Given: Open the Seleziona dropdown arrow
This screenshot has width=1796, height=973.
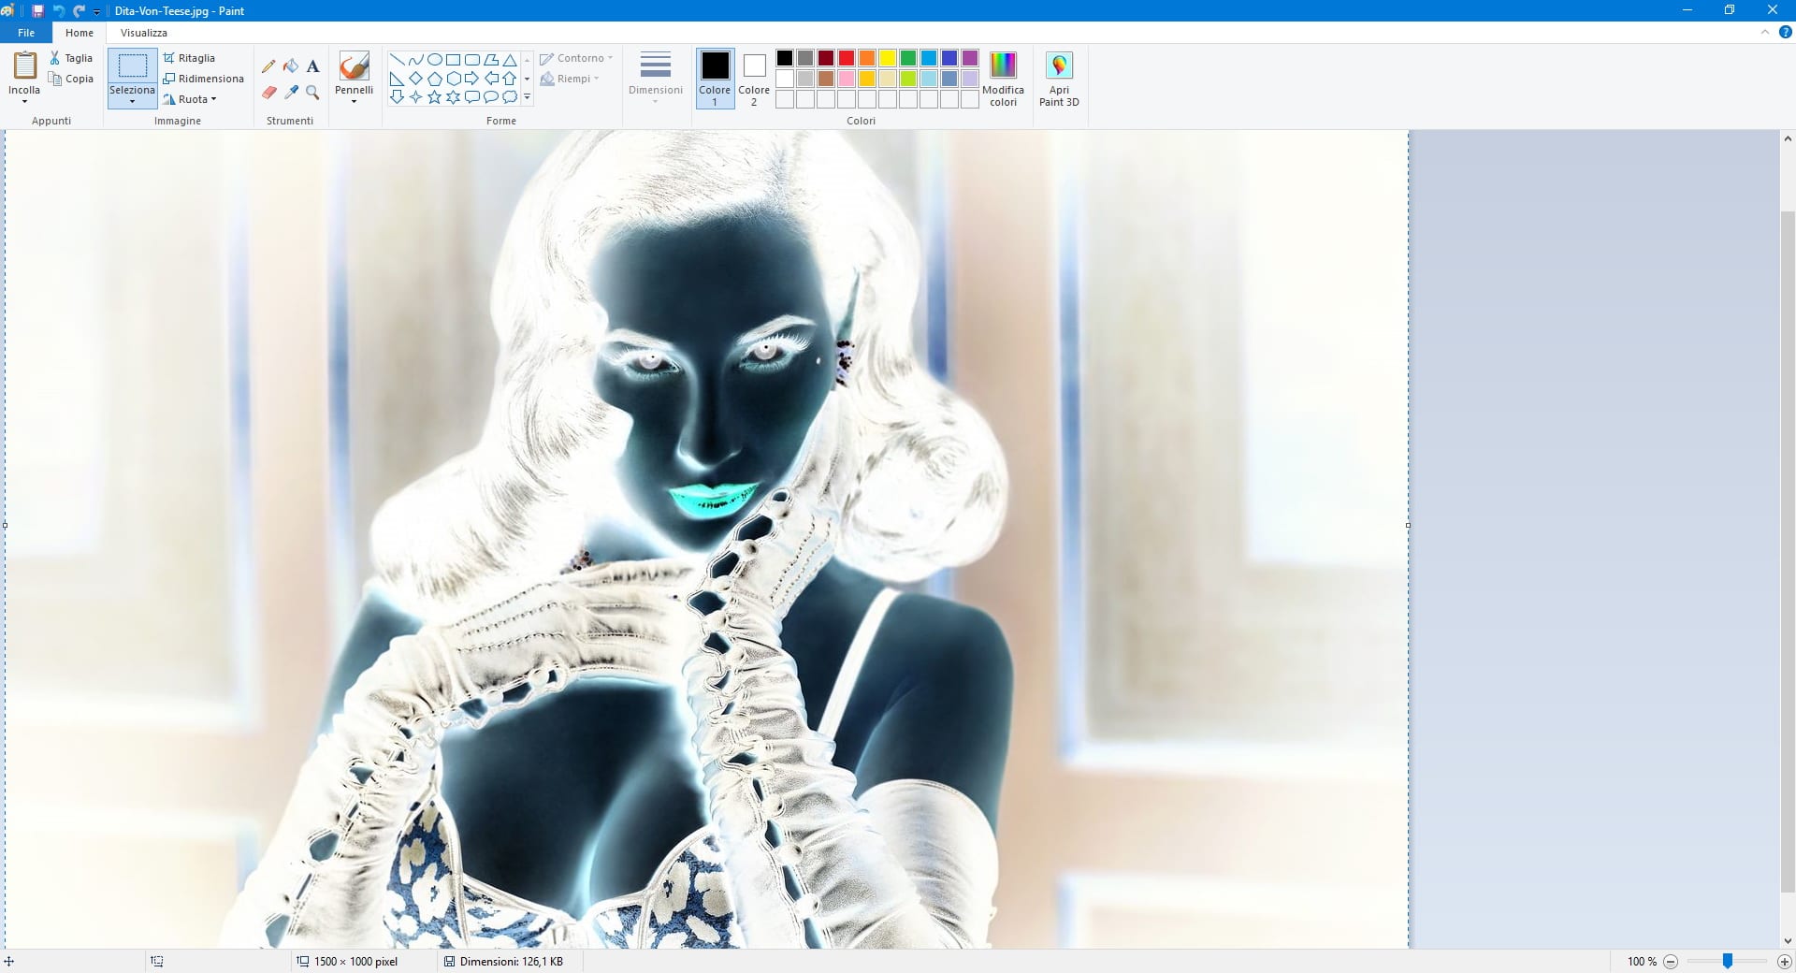Looking at the screenshot, I should (x=132, y=101).
